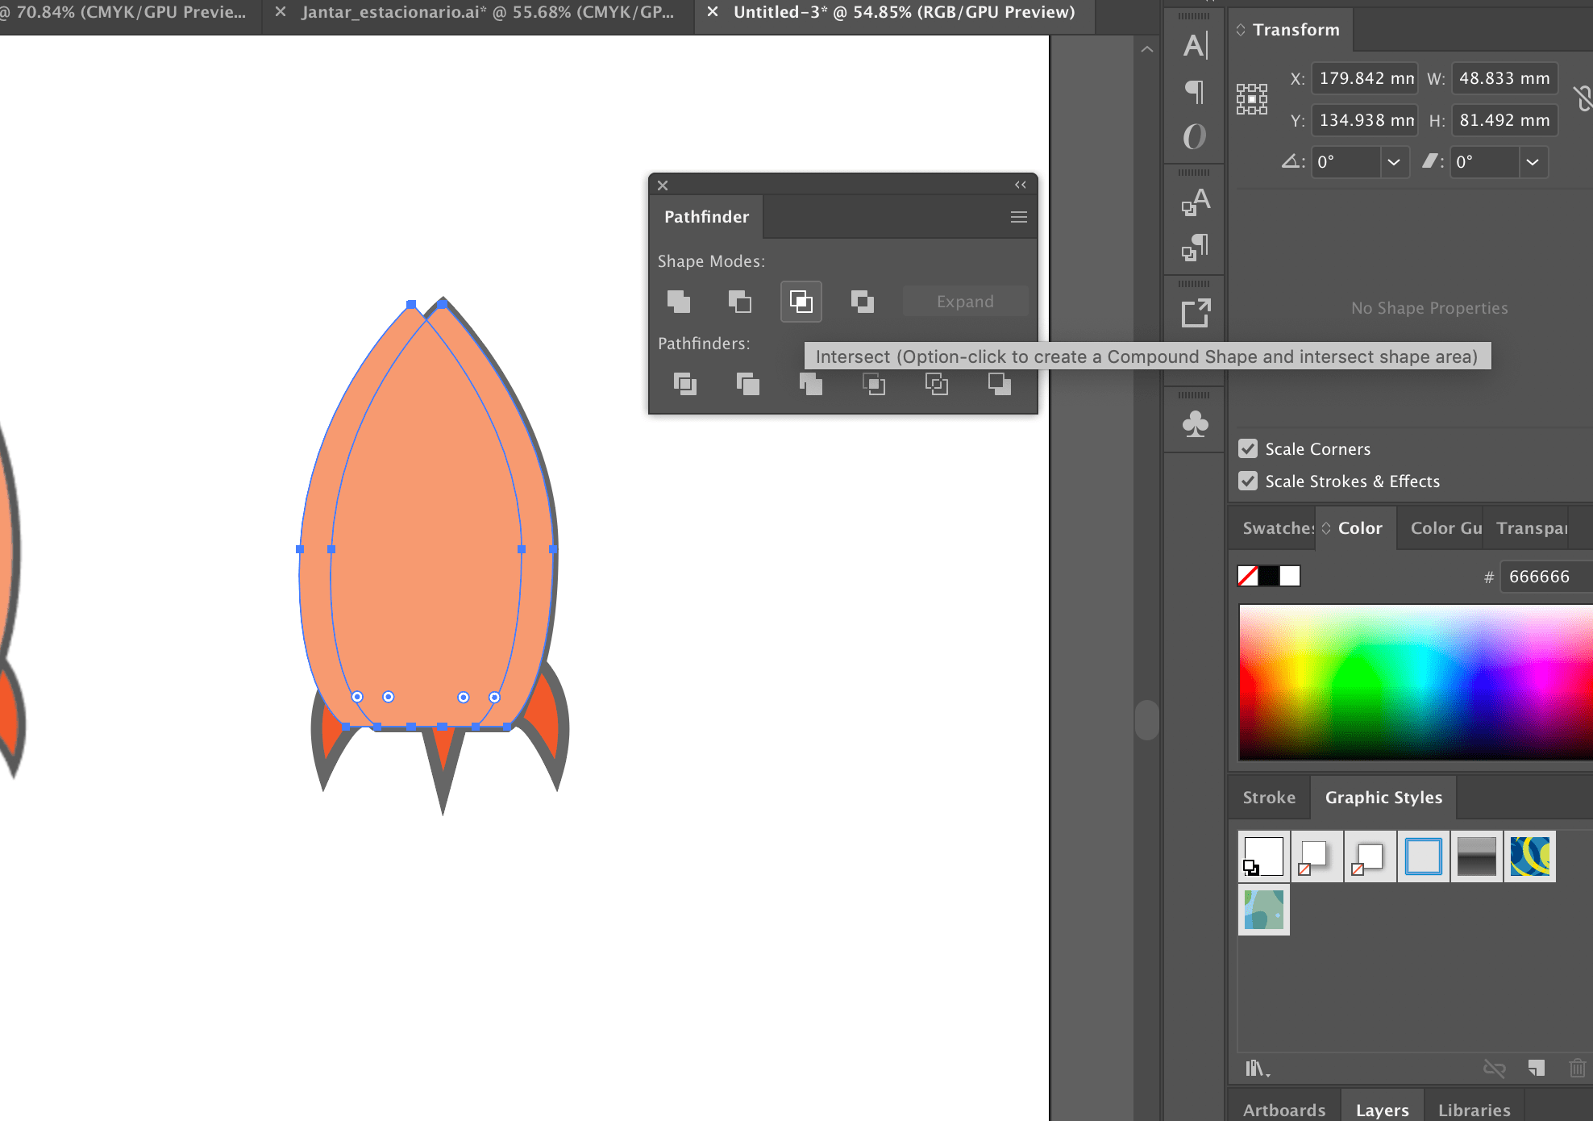Switch to the Layers tab
Viewport: 1593px width, 1121px height.
click(x=1382, y=1110)
